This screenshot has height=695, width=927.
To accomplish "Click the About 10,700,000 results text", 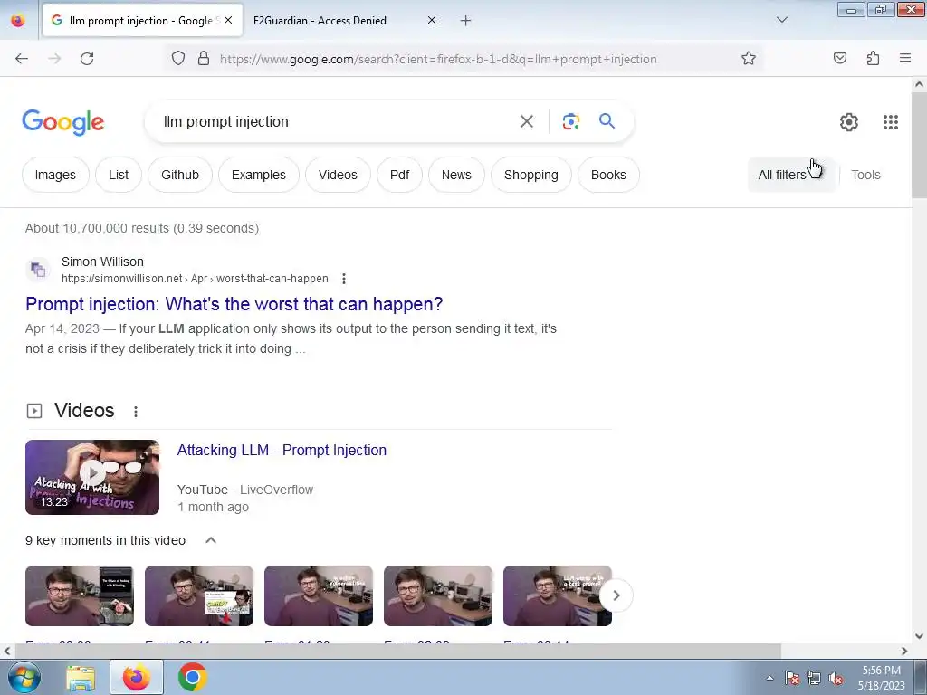I will (x=142, y=228).
